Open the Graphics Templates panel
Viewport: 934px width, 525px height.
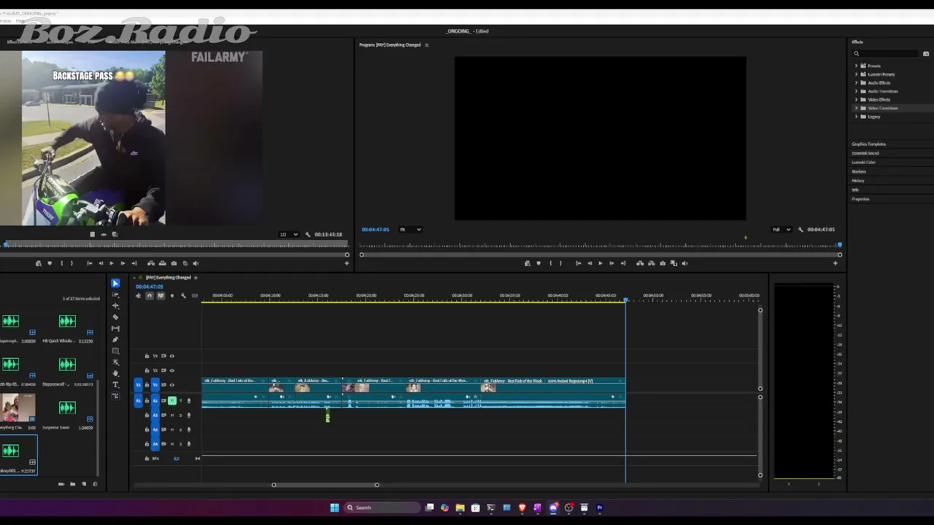[x=868, y=144]
